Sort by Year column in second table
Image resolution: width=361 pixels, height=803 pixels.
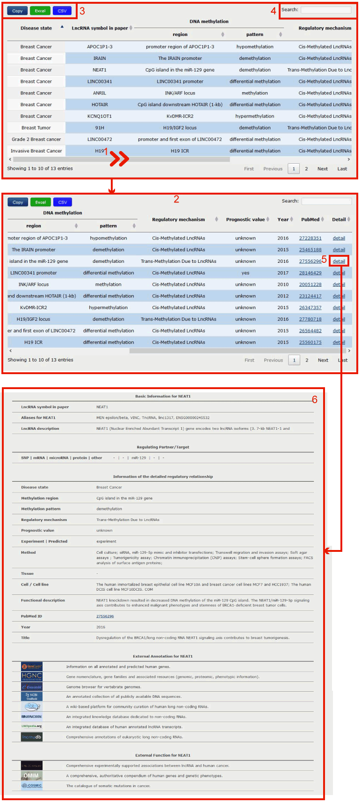291,219
